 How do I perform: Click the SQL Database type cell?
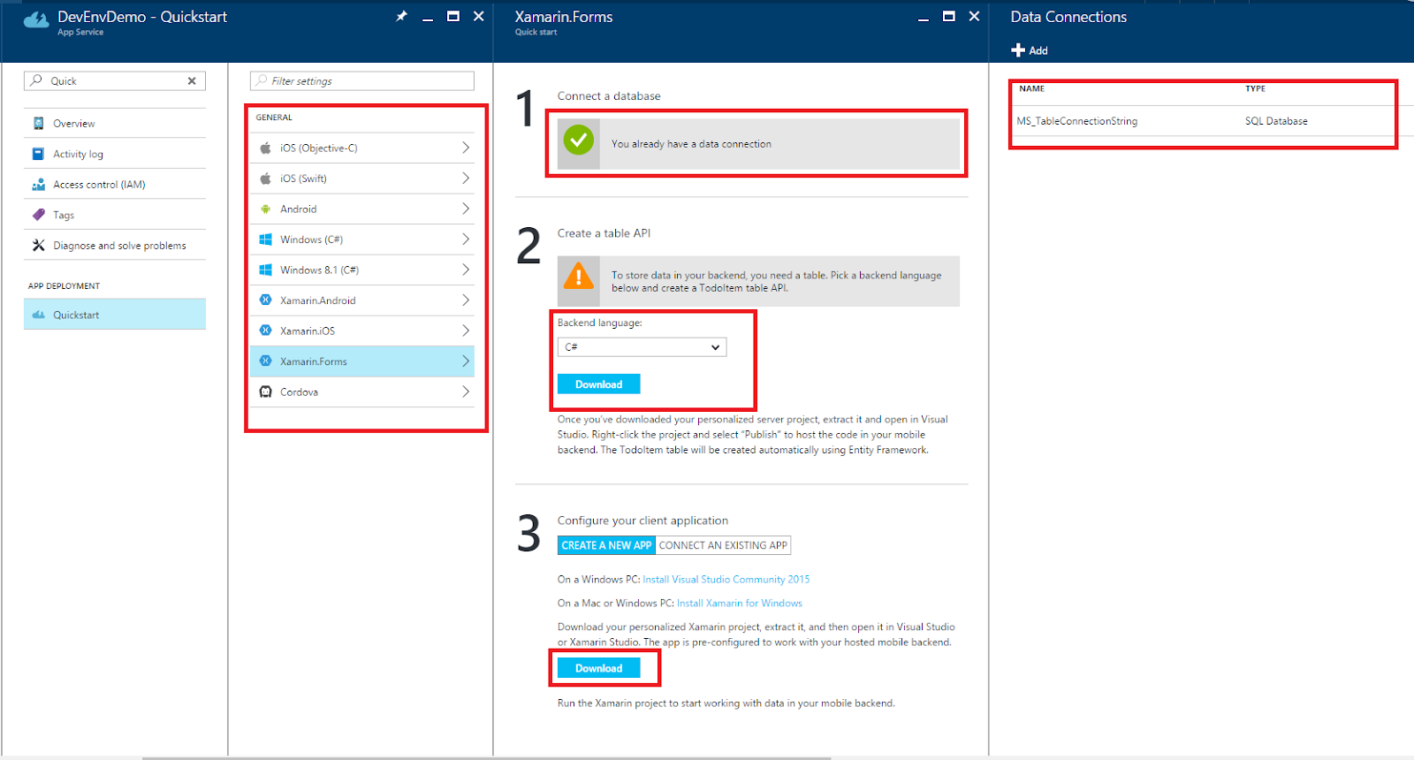coord(1276,121)
